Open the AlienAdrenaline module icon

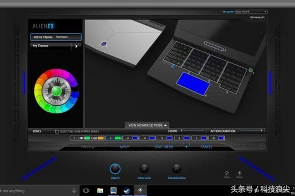pos(176,169)
